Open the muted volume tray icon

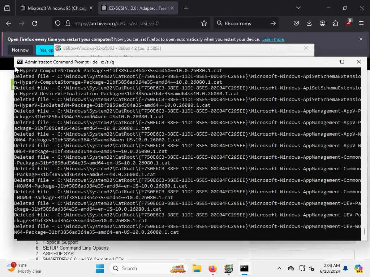pyautogui.click(x=311, y=268)
